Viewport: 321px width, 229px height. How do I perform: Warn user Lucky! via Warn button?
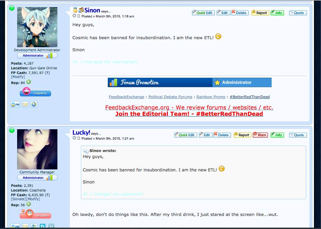coord(260,135)
